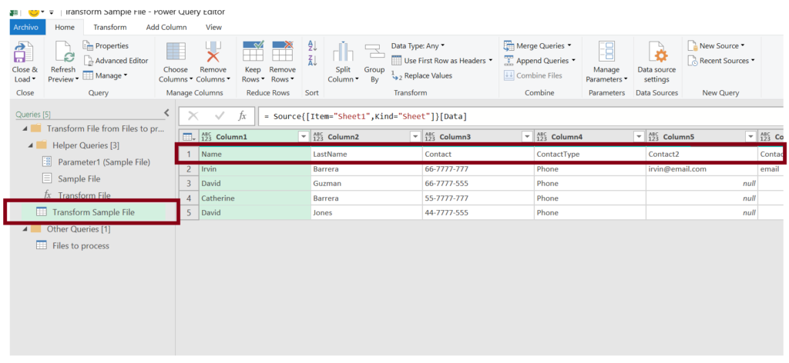
Task: Open the Column1 filter dropdown
Action: [304, 137]
